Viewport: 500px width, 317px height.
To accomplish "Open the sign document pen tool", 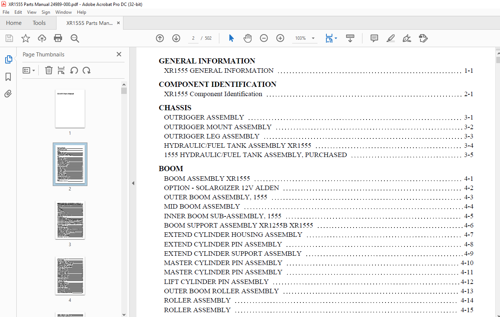I will click(x=407, y=38).
